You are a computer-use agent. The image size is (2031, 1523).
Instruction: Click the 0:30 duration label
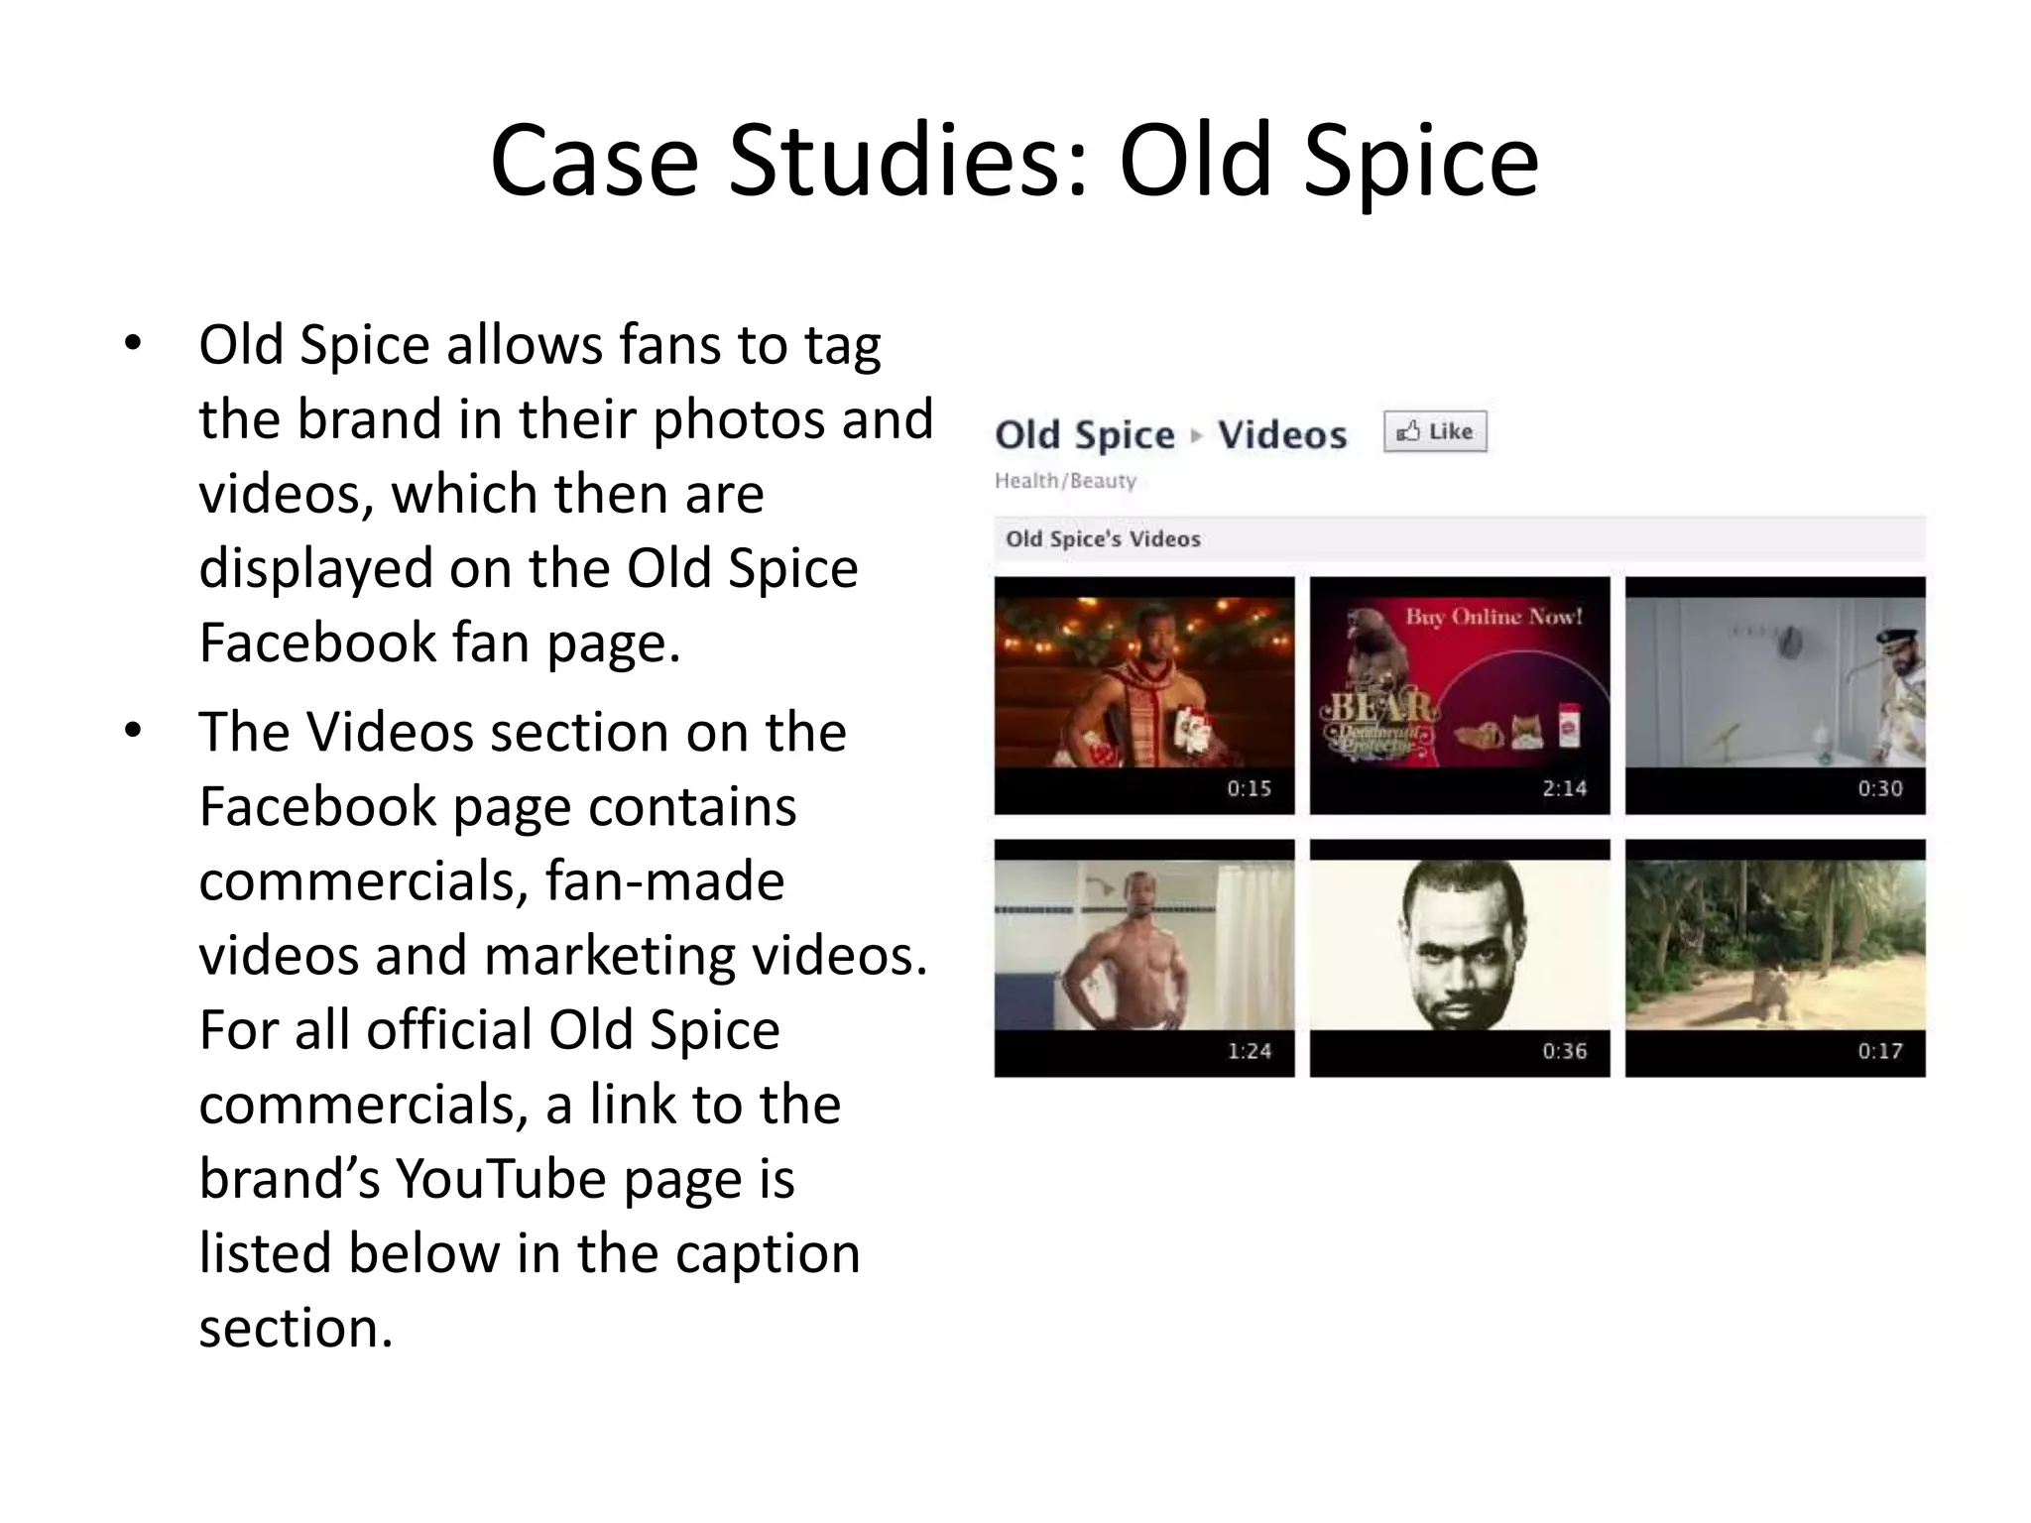1879,789
